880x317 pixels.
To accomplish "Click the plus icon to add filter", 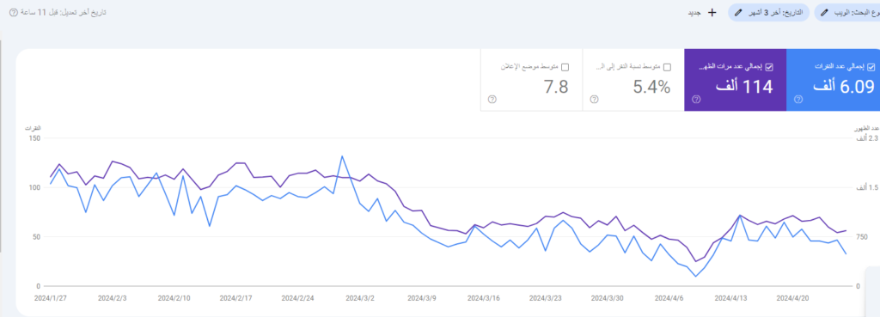I will click(x=712, y=12).
